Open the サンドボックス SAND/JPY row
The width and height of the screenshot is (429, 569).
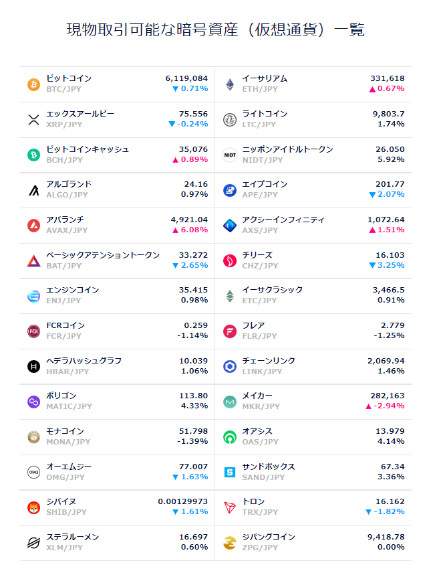click(x=313, y=472)
